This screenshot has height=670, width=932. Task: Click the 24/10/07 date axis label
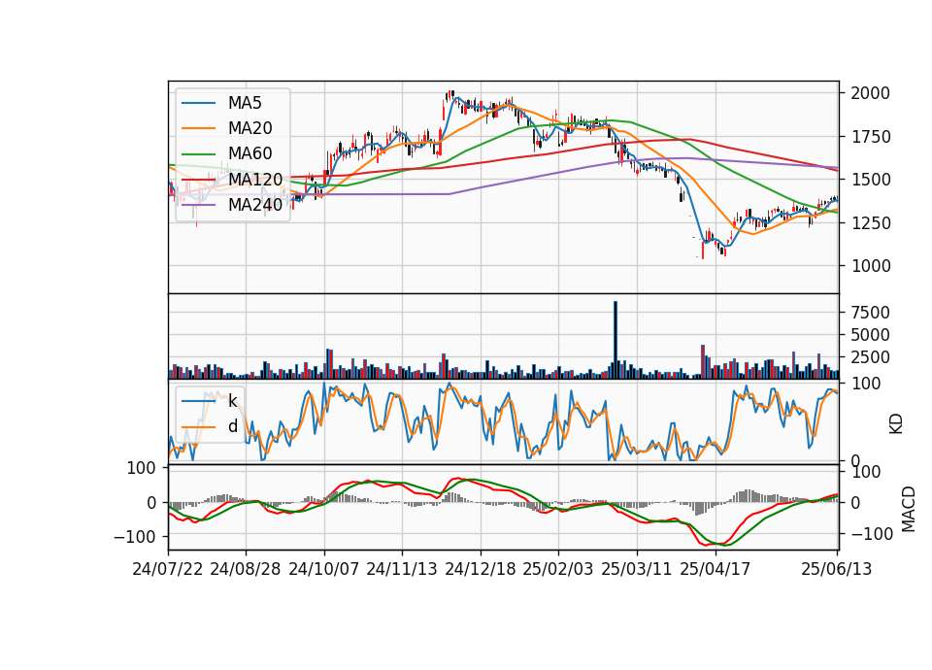pos(324,569)
